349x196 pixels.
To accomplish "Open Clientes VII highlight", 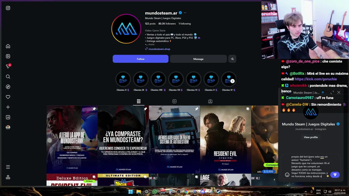I will pos(176,81).
